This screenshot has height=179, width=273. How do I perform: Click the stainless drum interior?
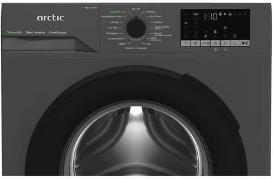[x=136, y=143]
